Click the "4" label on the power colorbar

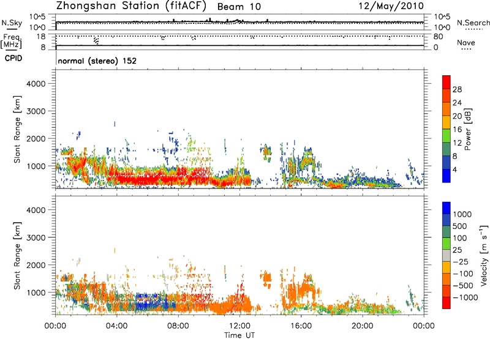(455, 170)
